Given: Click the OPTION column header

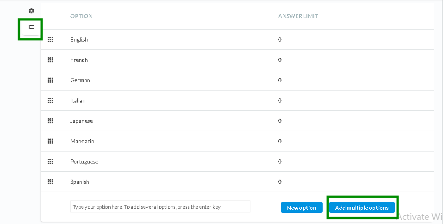Looking at the screenshot, I should [81, 16].
